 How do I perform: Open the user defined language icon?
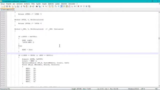64,6
